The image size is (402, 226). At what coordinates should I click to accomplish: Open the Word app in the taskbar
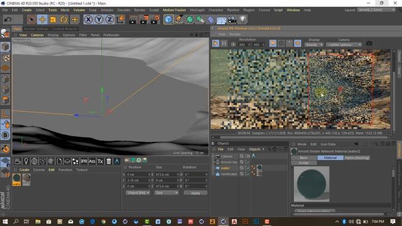158,222
